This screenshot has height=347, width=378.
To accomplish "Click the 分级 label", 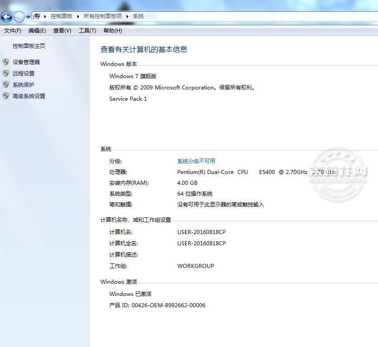I will (x=115, y=161).
